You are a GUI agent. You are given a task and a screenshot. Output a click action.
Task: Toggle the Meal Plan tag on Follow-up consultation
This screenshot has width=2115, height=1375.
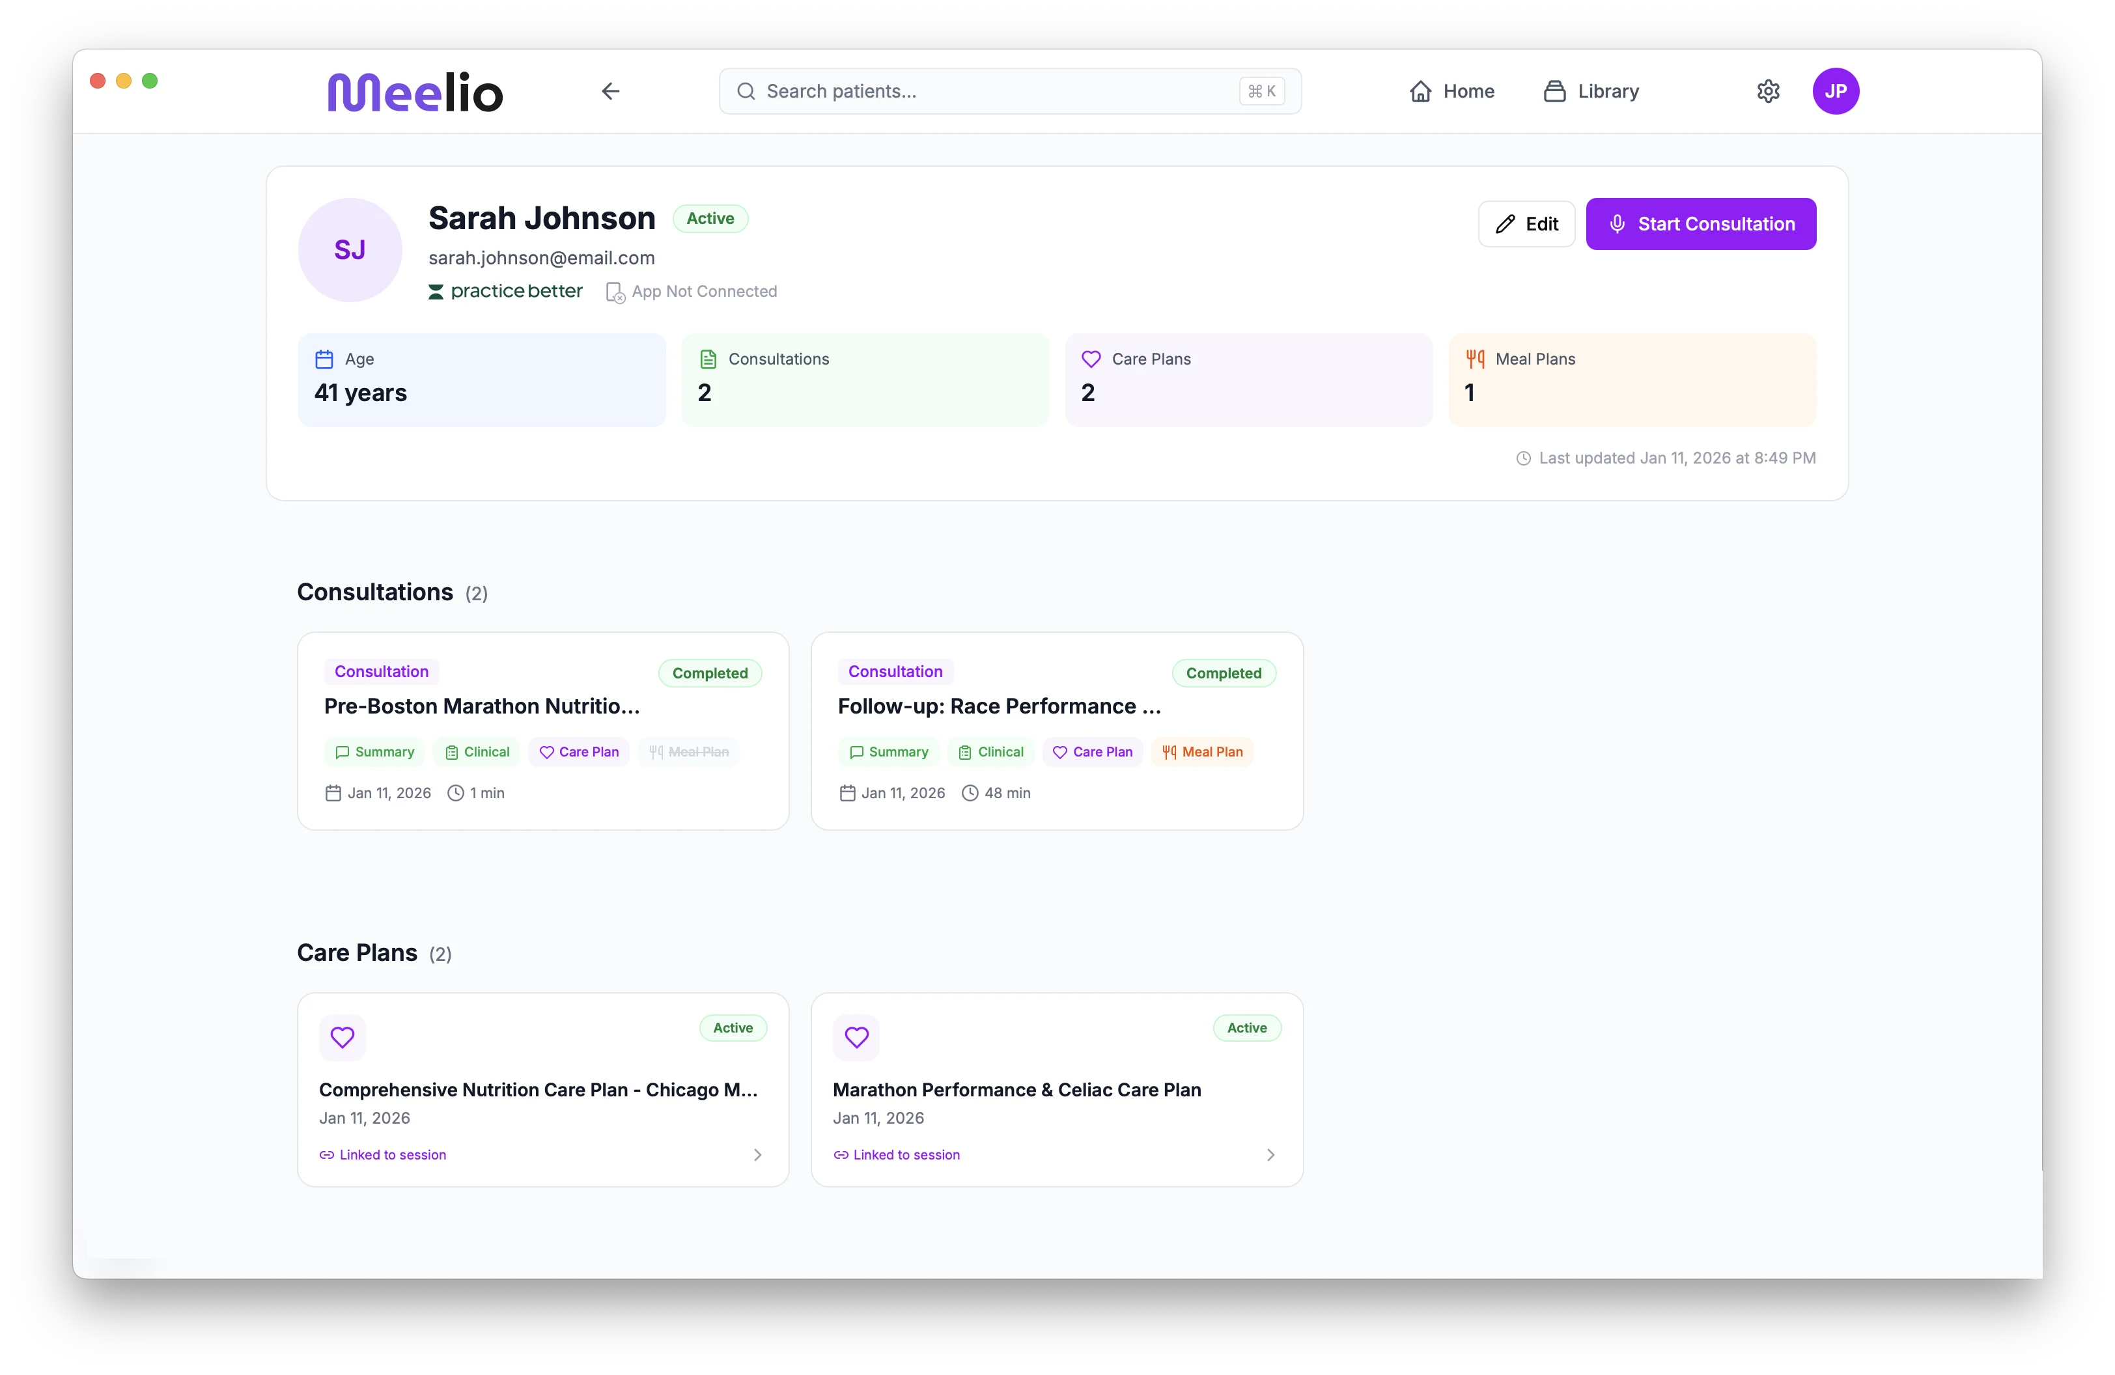tap(1202, 751)
